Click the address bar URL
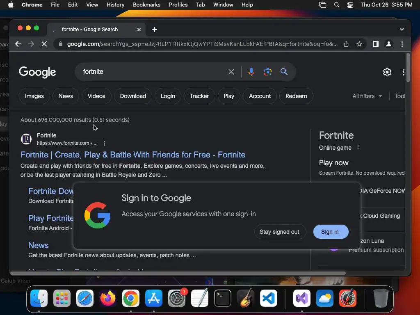Image resolution: width=420 pixels, height=315 pixels. tap(202, 44)
